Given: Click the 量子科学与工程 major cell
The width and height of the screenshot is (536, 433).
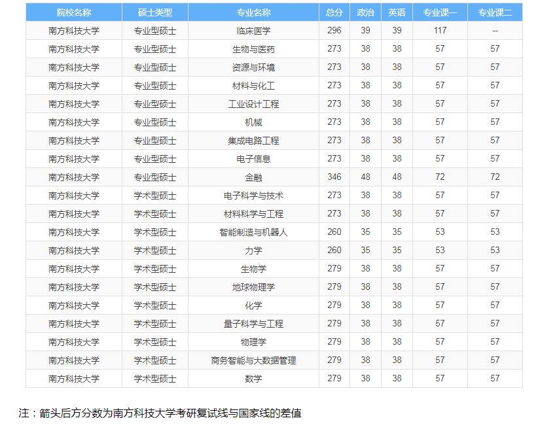Looking at the screenshot, I should (253, 324).
